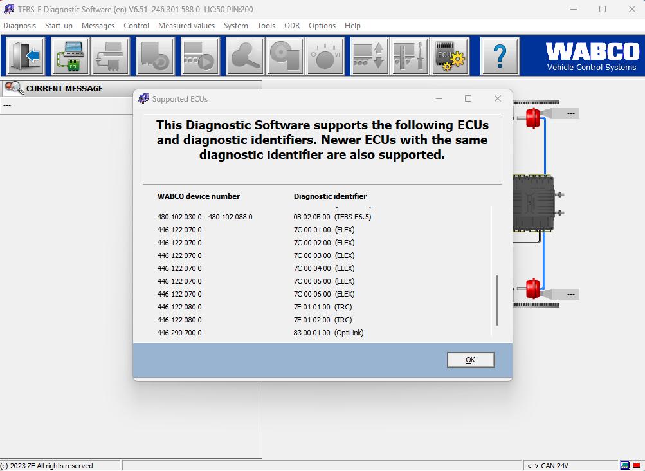Image resolution: width=645 pixels, height=471 pixels.
Task: Click the ECU list scrollbar
Action: point(496,299)
